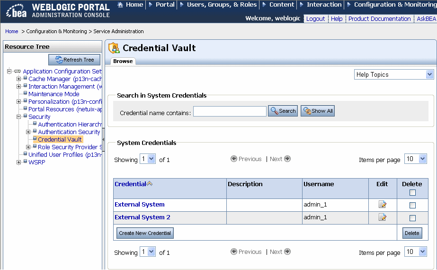Click the Home breadcrumb link
Image resolution: width=437 pixels, height=270 pixels.
click(x=12, y=31)
